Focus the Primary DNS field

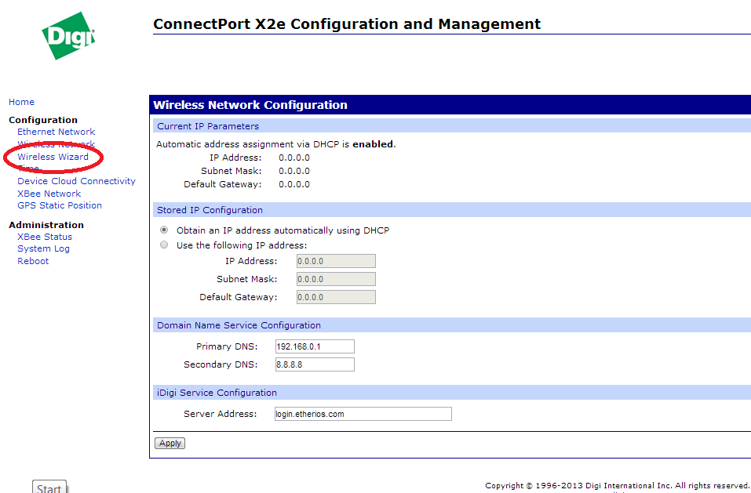click(x=314, y=346)
